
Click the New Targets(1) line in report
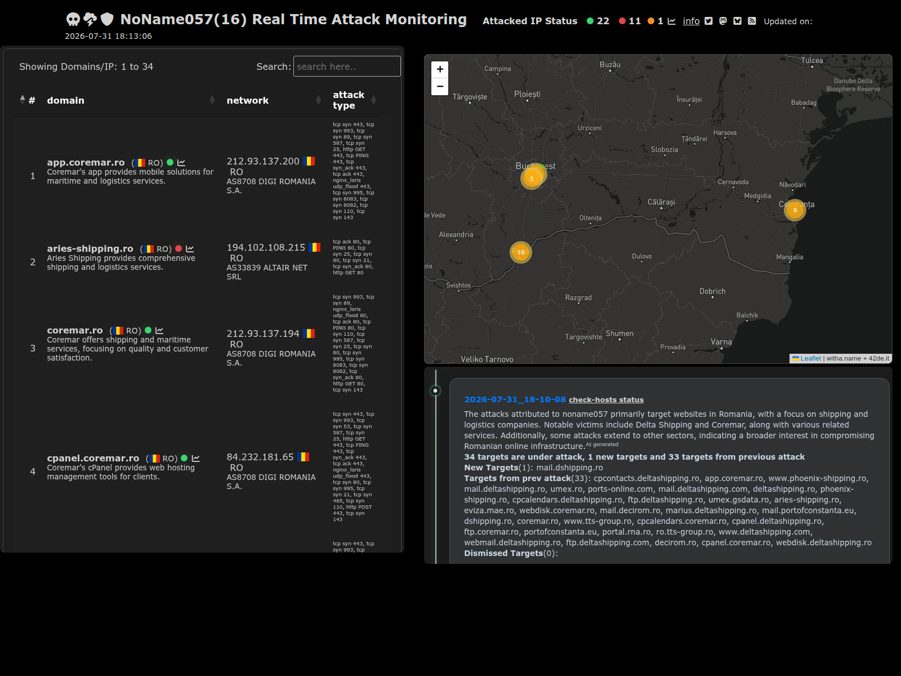[533, 468]
